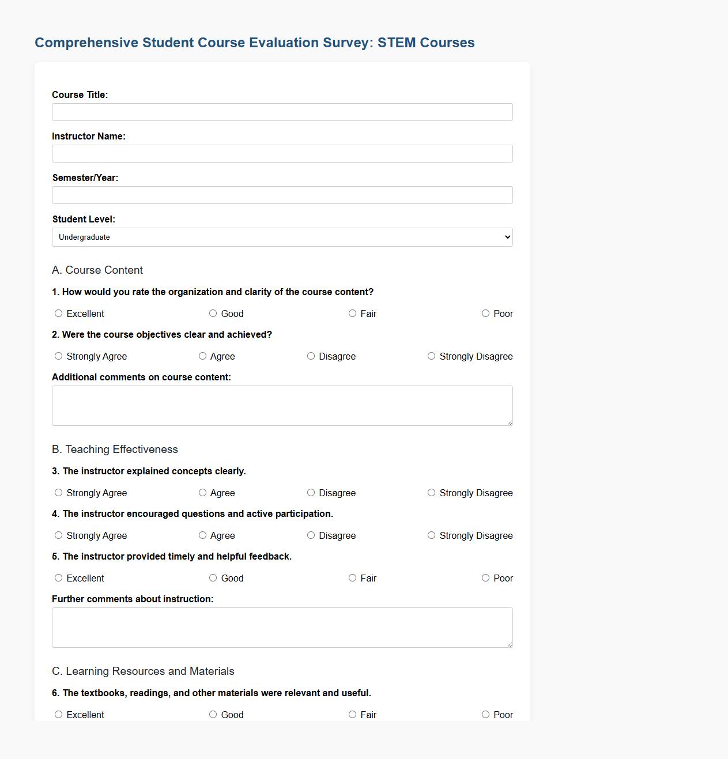Mark Poor for question 1 rating

[485, 313]
